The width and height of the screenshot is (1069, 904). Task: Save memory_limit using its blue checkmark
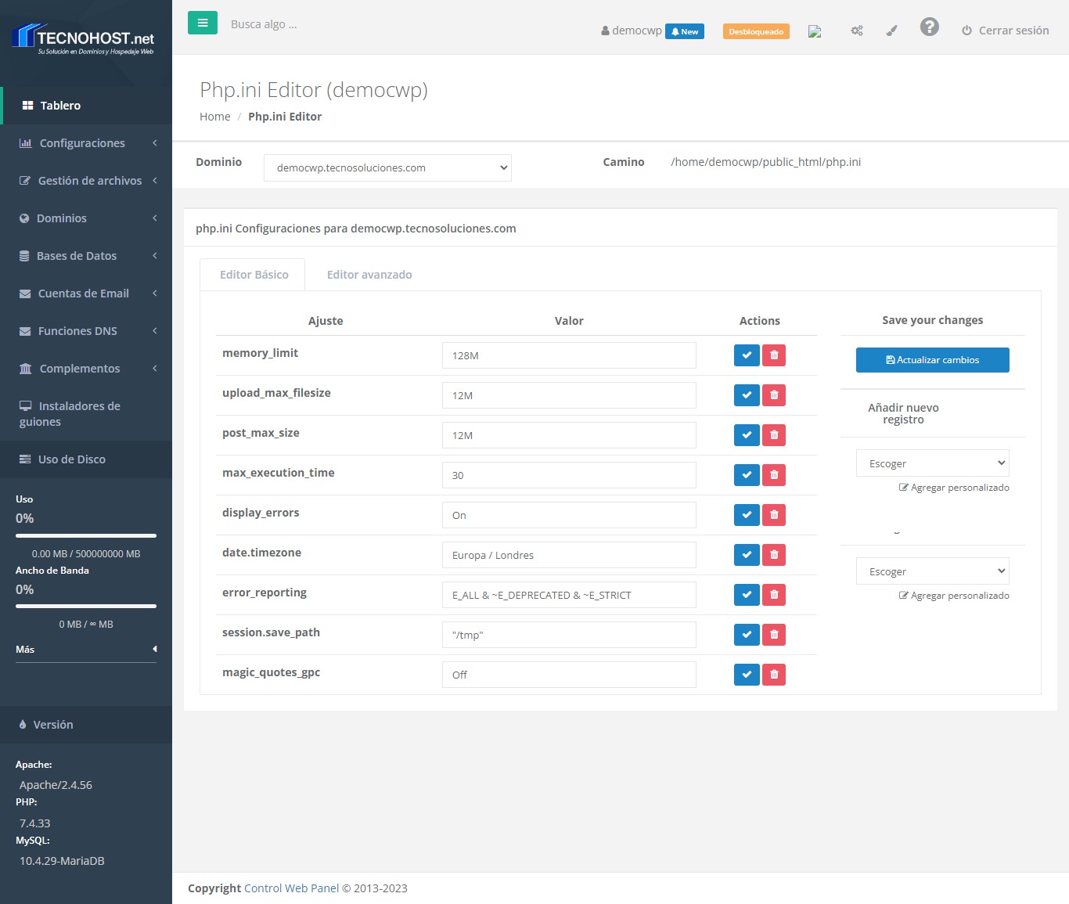coord(747,355)
